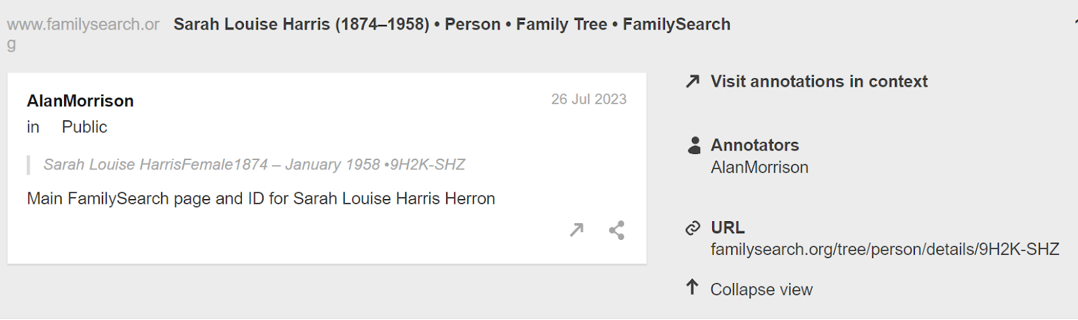Click the annotation body text about Sarah Louise Harris Herron

[x=261, y=199]
